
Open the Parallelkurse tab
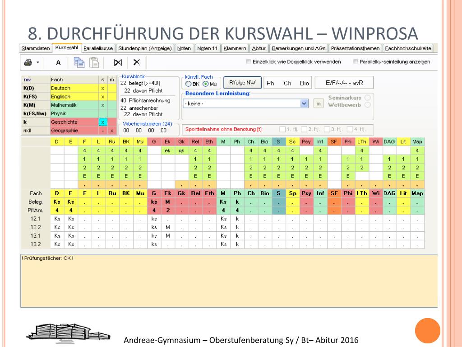tap(98, 48)
